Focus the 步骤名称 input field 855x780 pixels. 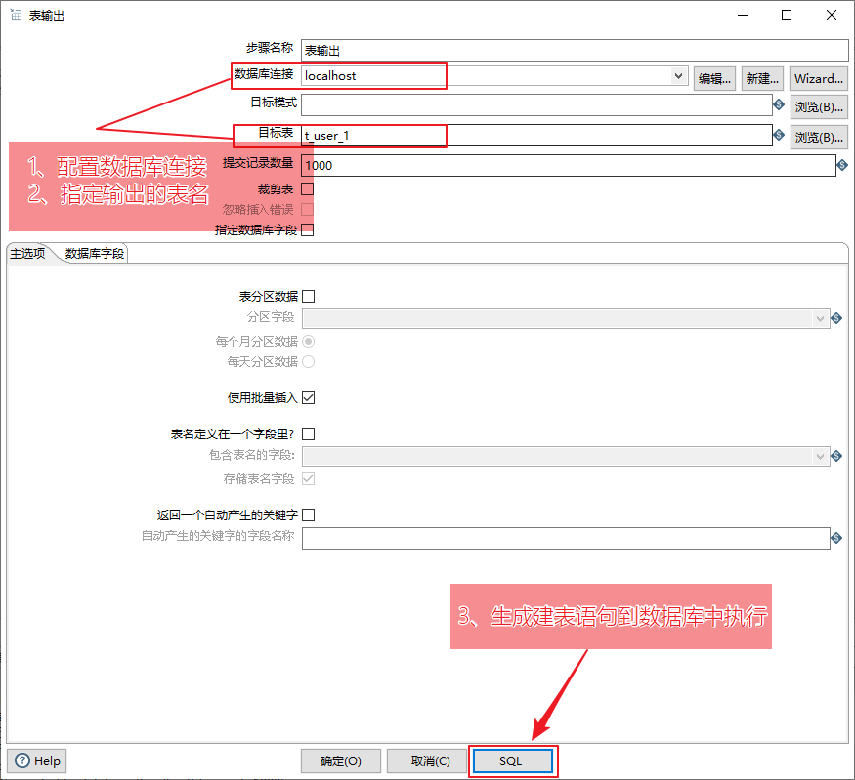point(575,50)
